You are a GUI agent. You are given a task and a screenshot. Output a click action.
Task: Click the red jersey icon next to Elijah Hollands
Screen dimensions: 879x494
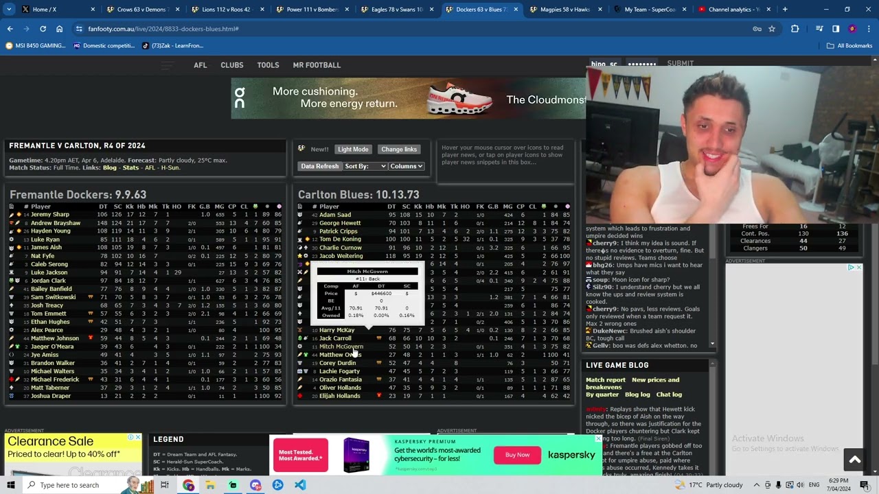(378, 396)
